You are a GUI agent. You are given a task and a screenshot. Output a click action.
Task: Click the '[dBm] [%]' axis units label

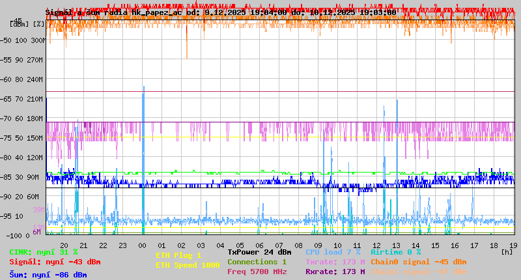27,24
